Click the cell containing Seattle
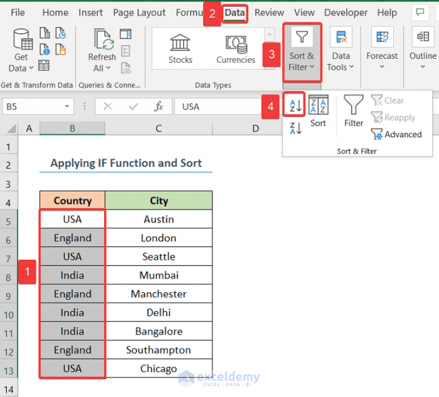 pyautogui.click(x=159, y=256)
